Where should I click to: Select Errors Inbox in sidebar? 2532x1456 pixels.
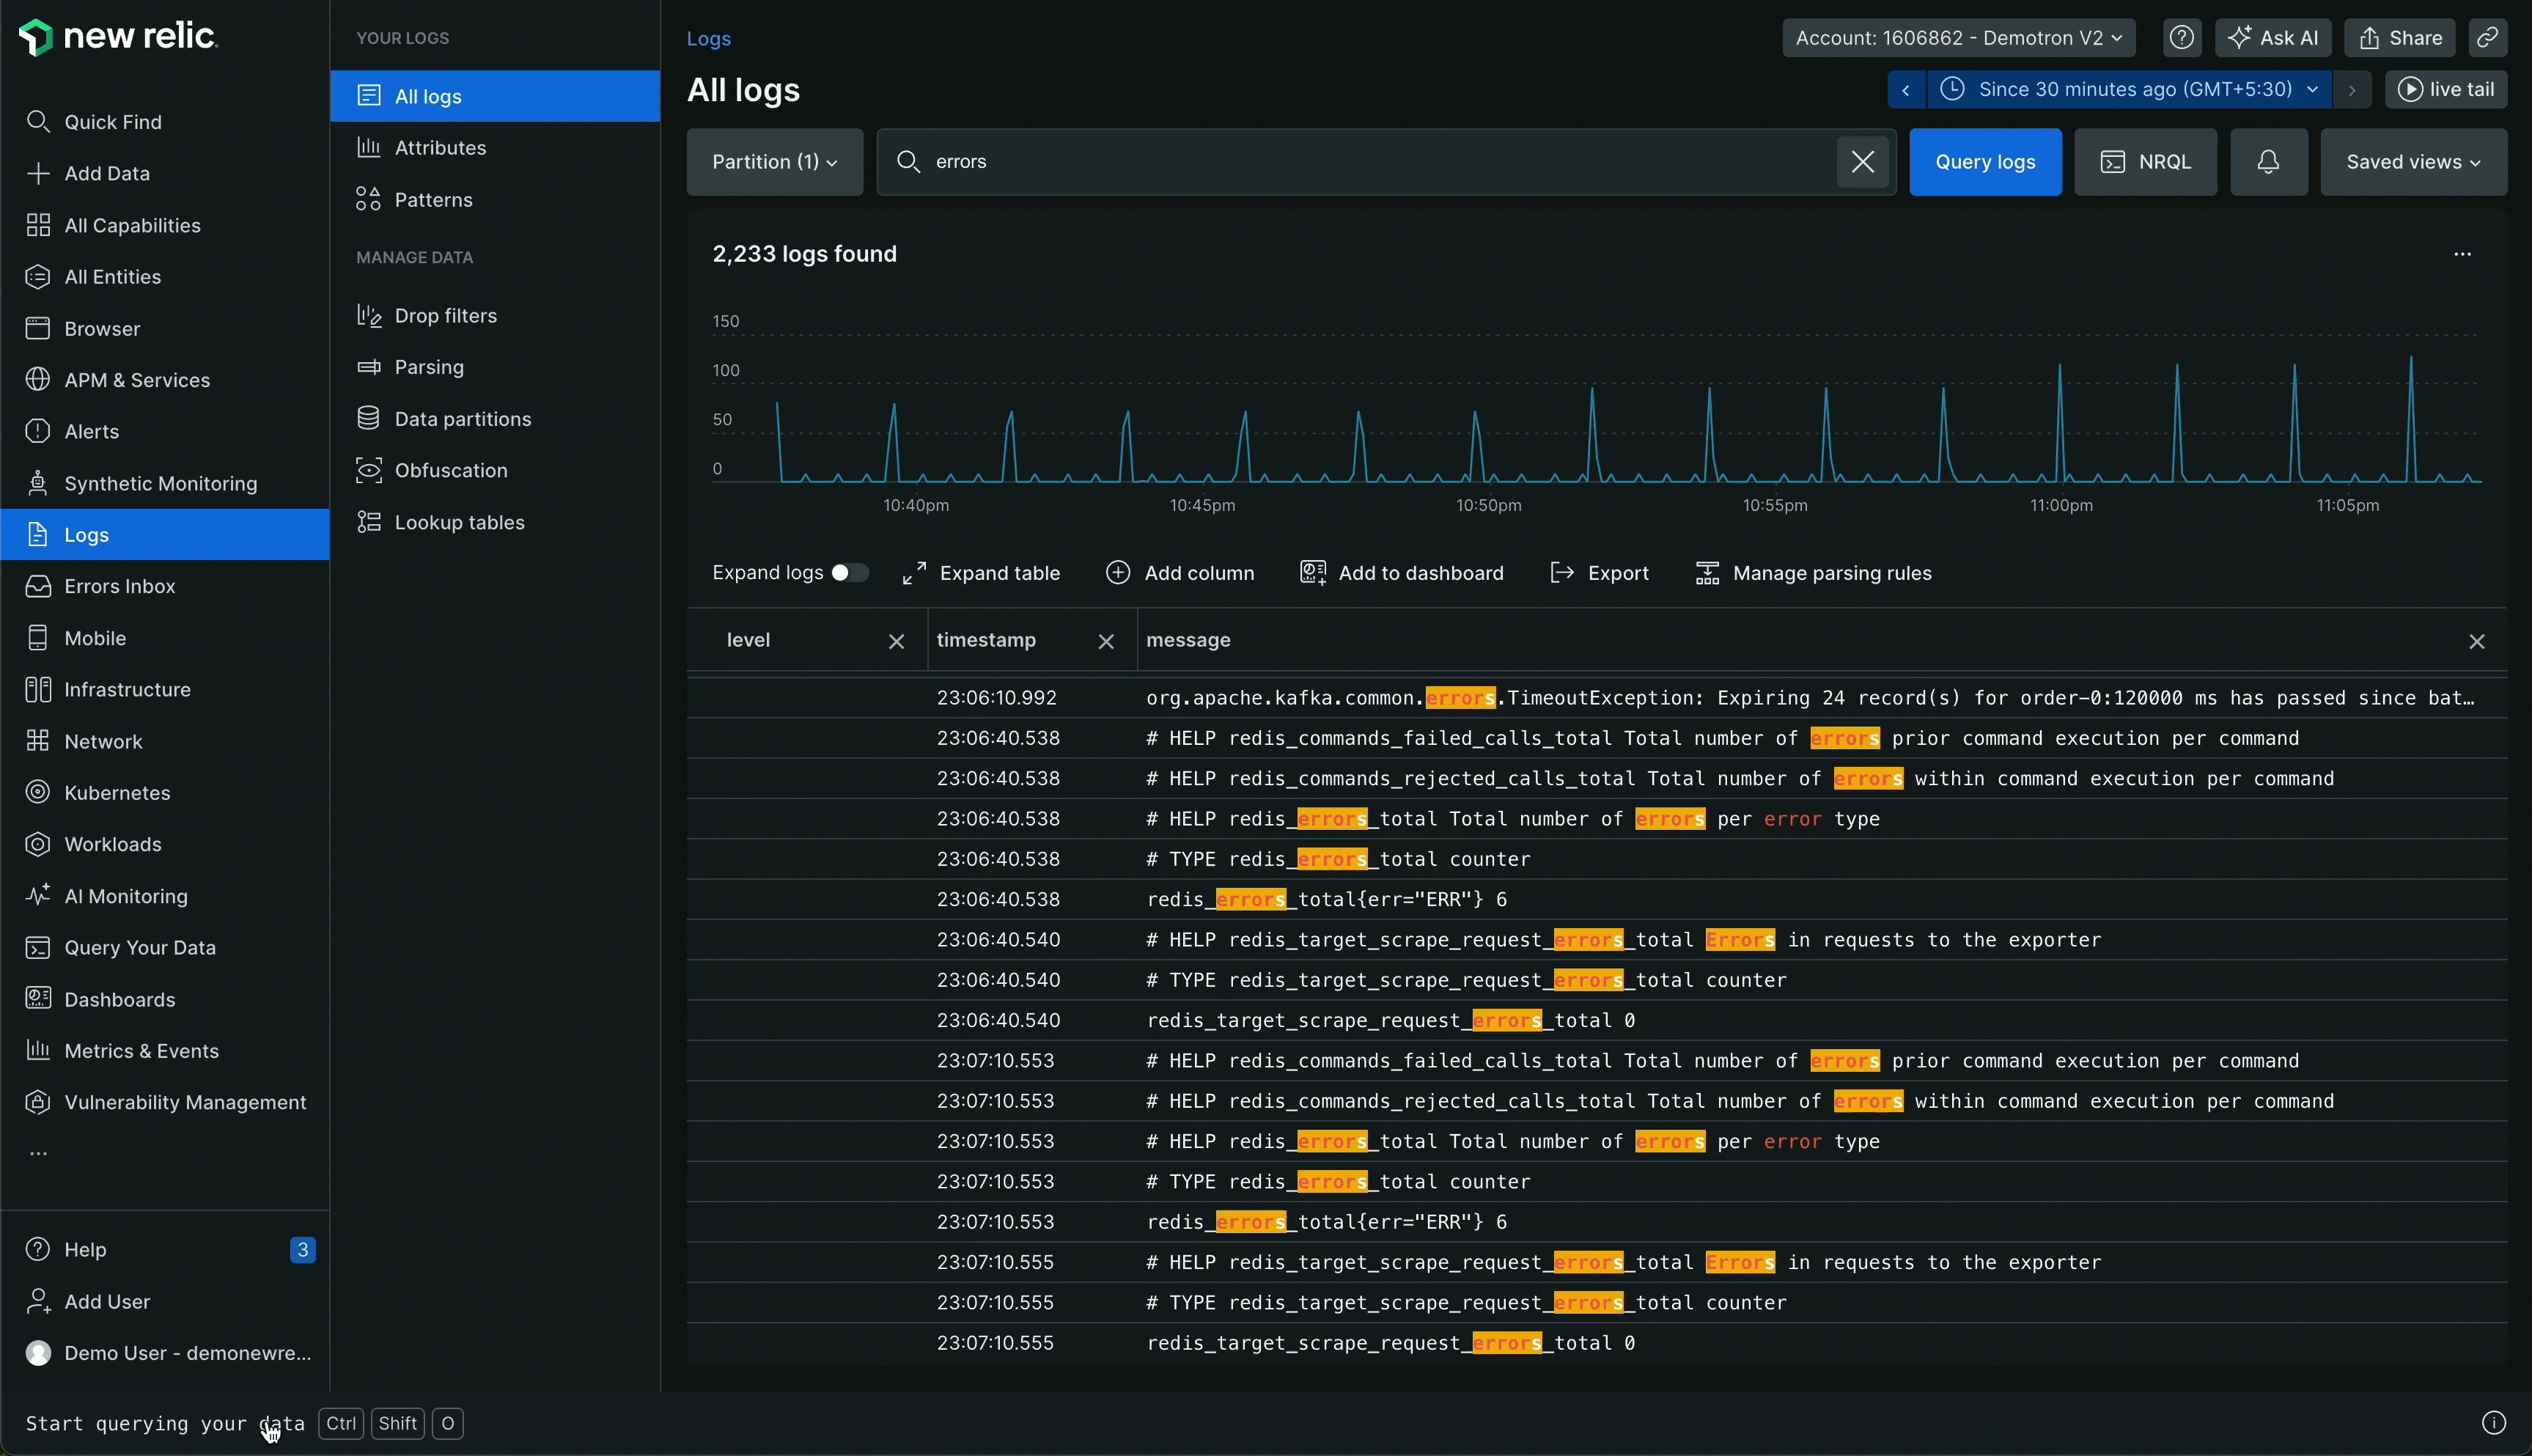coord(120,587)
